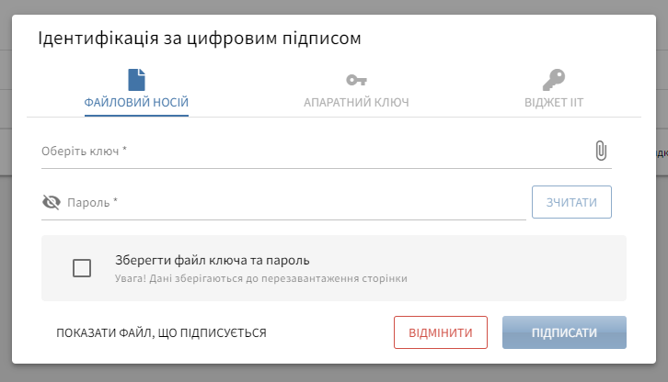Click the Увага! warning note text
The width and height of the screenshot is (668, 382).
(x=261, y=278)
